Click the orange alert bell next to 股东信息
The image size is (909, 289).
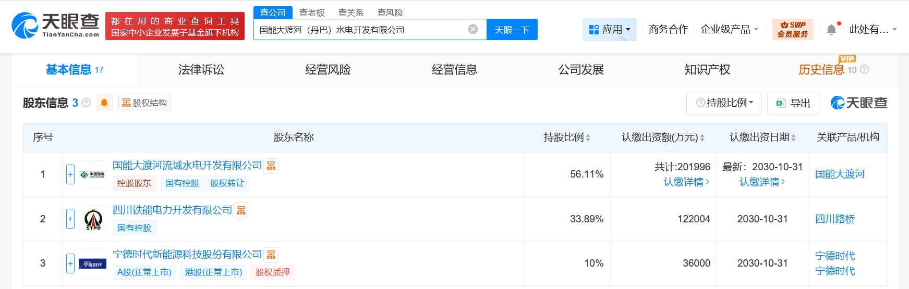click(104, 103)
